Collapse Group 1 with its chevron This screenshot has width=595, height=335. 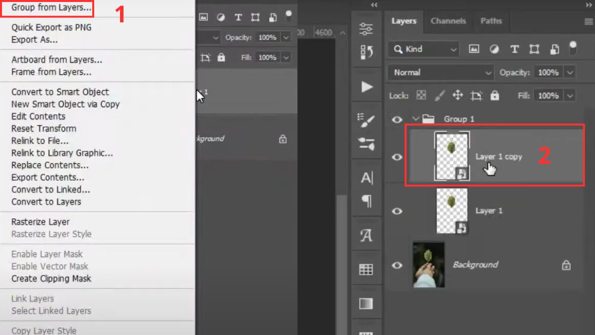tap(416, 119)
